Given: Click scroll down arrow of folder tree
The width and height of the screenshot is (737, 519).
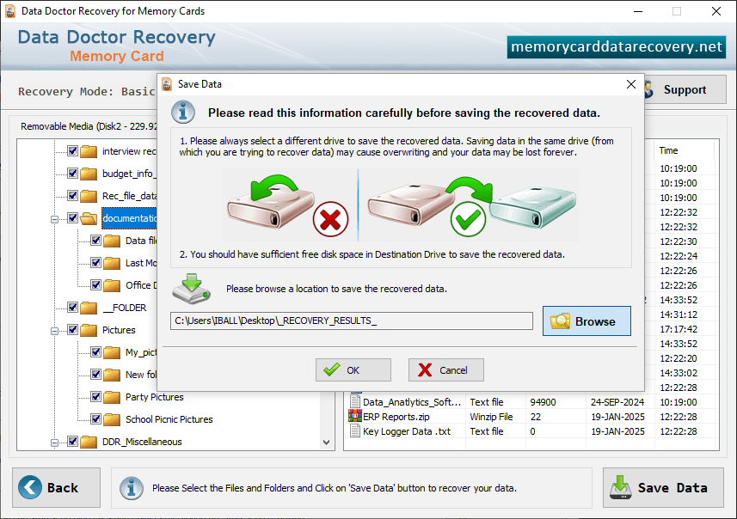Looking at the screenshot, I should click(327, 443).
